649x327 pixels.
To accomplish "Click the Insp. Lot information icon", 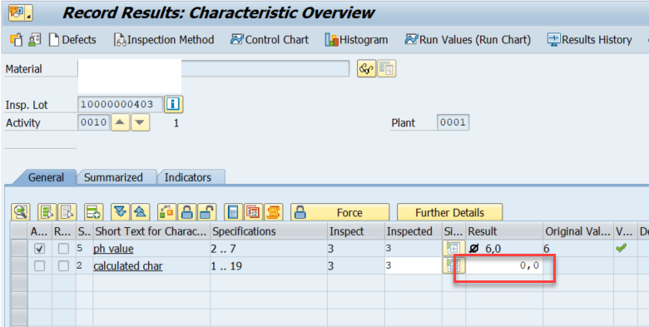I will pyautogui.click(x=173, y=104).
